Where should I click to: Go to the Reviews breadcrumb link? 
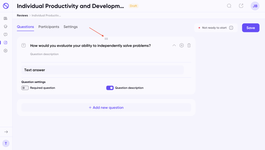pyautogui.click(x=22, y=15)
